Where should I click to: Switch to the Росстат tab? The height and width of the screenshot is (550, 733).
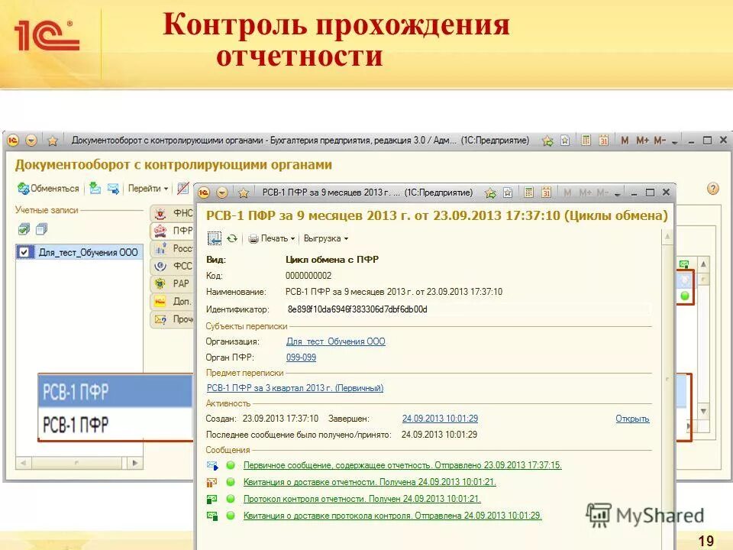click(x=172, y=248)
